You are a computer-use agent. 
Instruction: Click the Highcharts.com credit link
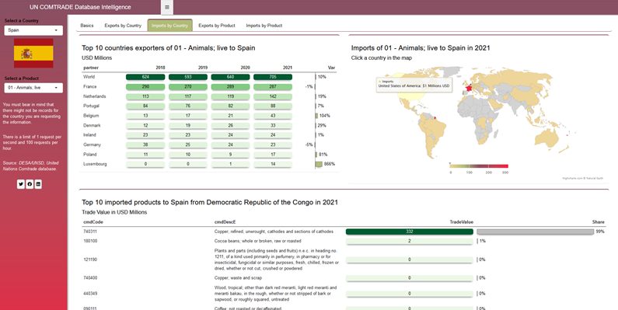click(582, 179)
